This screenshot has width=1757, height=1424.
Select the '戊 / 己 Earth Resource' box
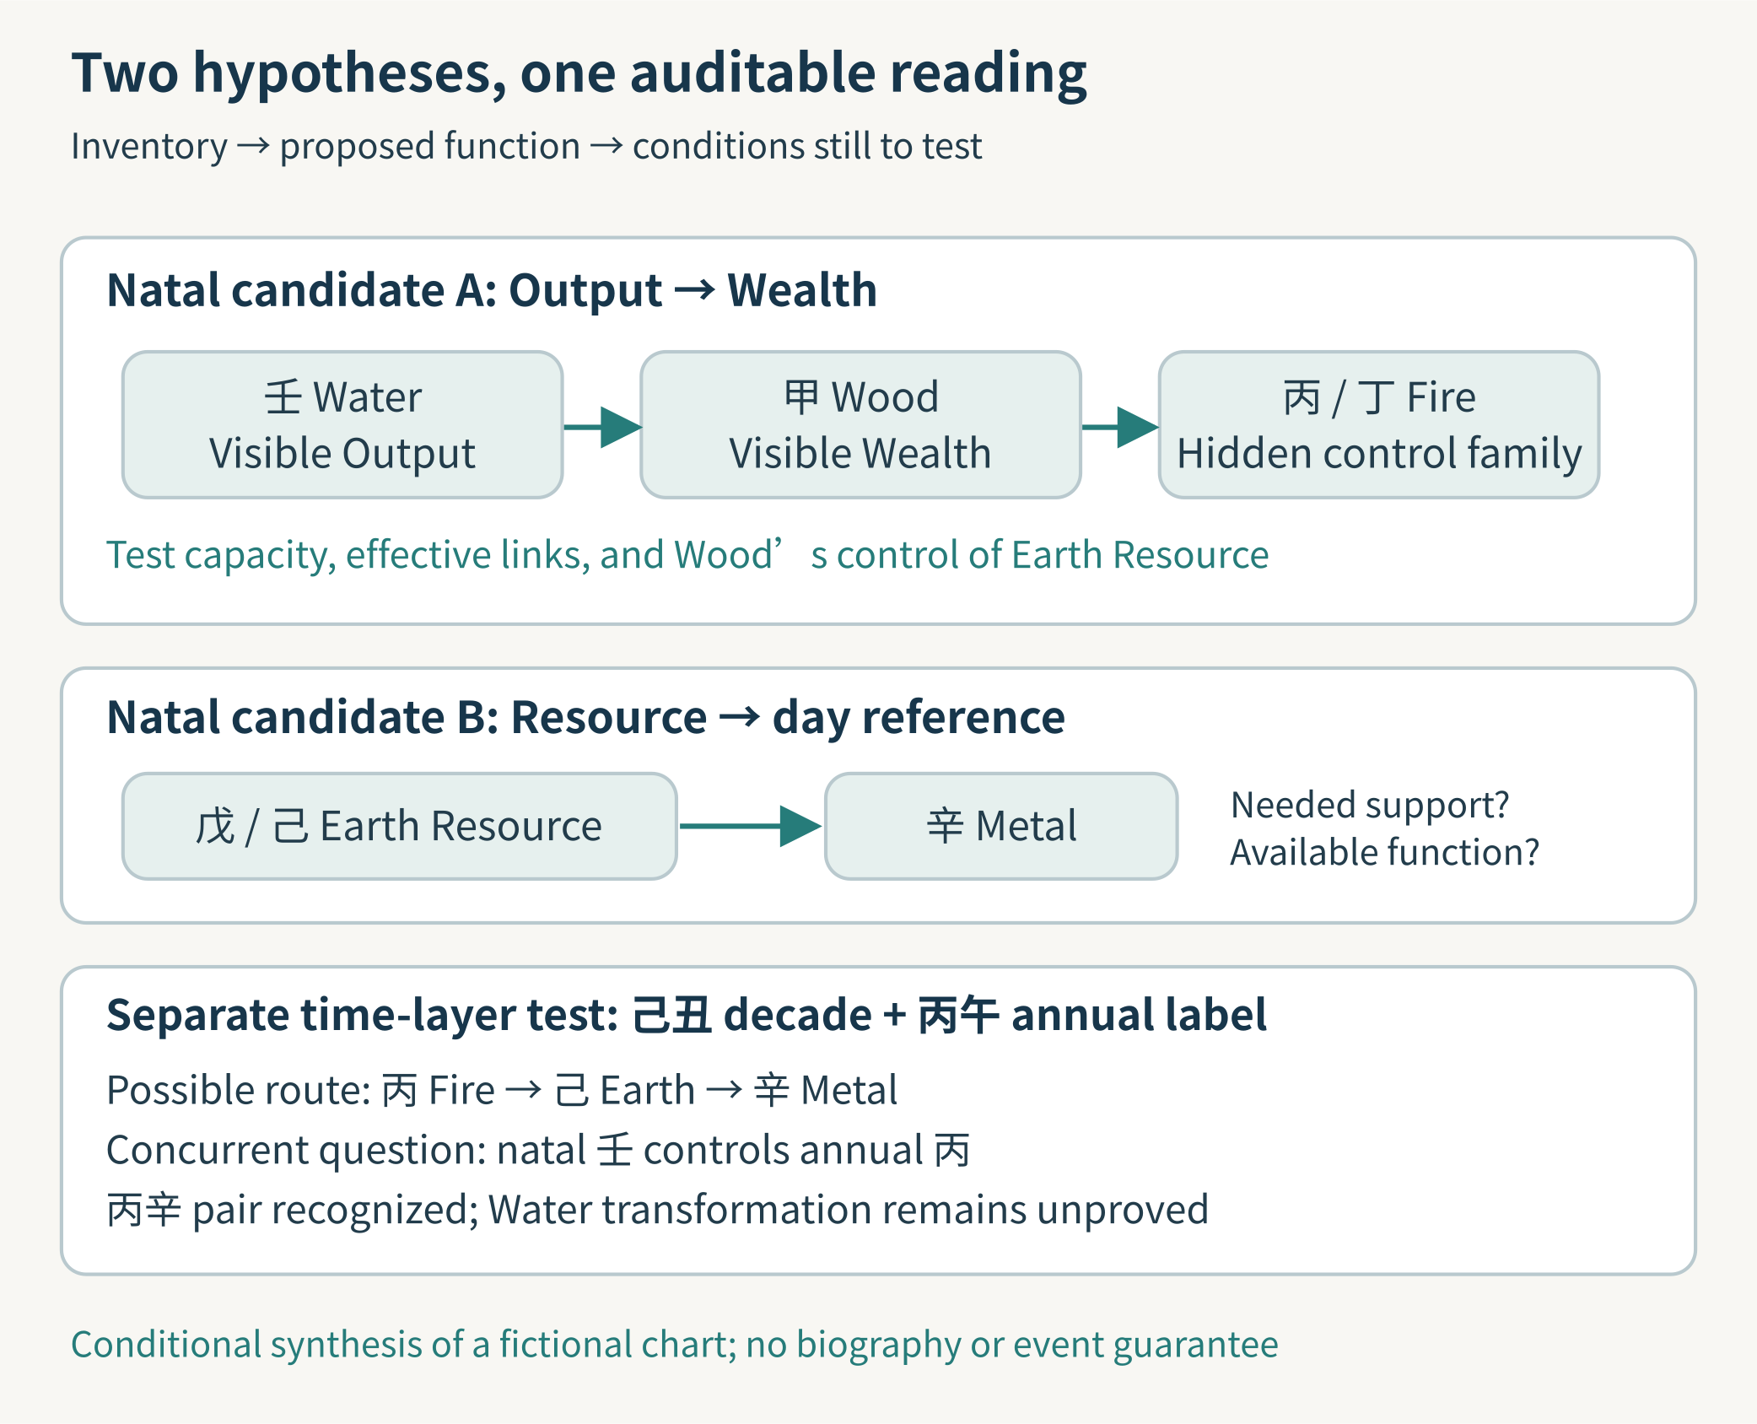[400, 827]
